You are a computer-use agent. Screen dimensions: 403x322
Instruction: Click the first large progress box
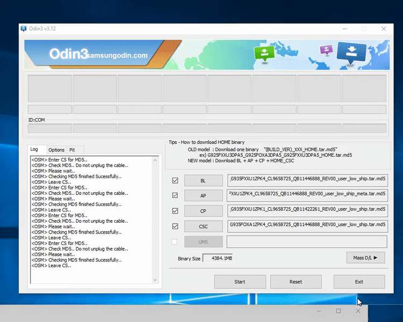click(x=50, y=89)
